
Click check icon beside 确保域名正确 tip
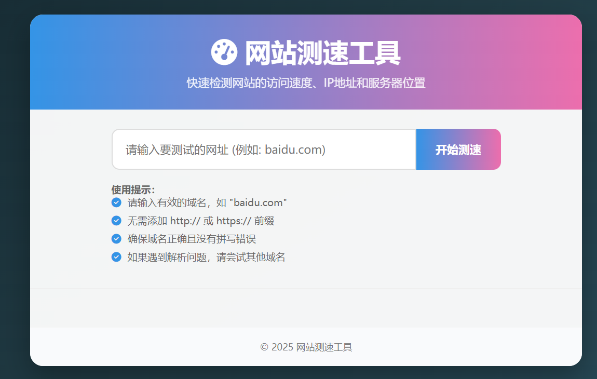click(x=116, y=239)
